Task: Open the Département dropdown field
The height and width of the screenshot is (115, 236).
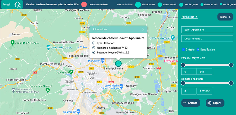Action: click(x=207, y=38)
